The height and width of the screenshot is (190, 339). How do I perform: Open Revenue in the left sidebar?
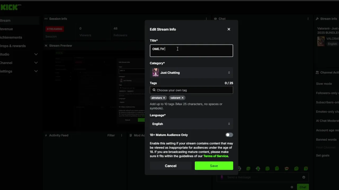click(x=6, y=29)
